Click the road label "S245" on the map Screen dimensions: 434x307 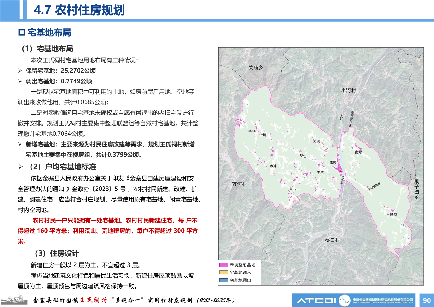[342, 117]
